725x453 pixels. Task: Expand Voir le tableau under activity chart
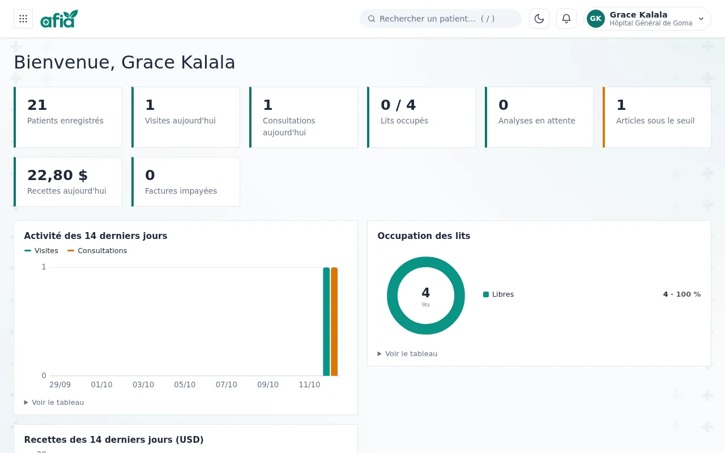point(54,403)
